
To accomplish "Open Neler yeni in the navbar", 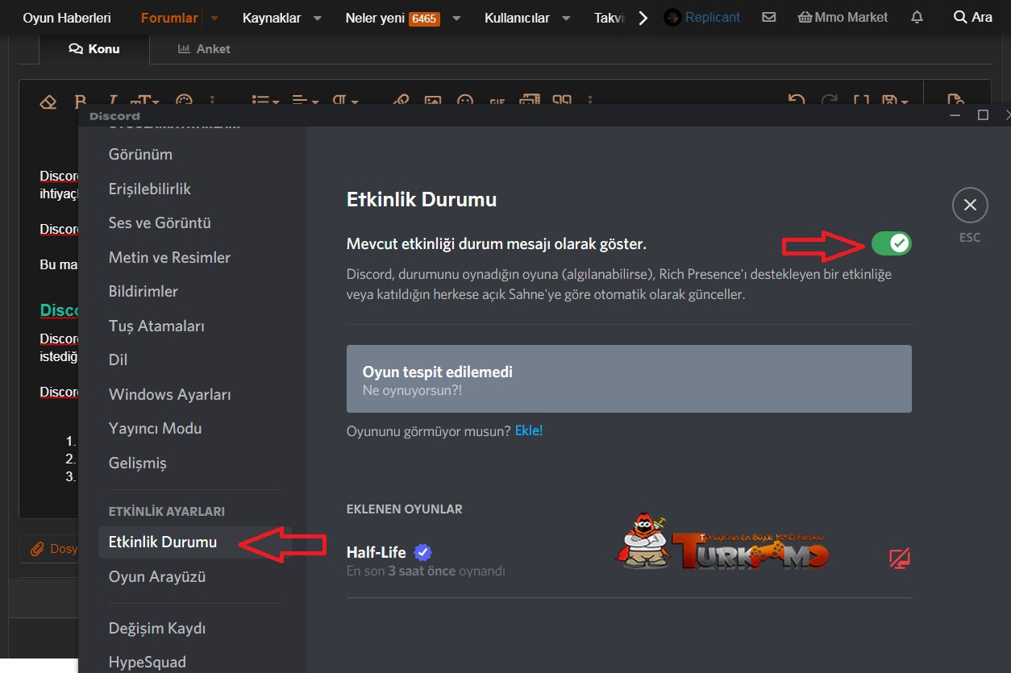I will (x=375, y=18).
